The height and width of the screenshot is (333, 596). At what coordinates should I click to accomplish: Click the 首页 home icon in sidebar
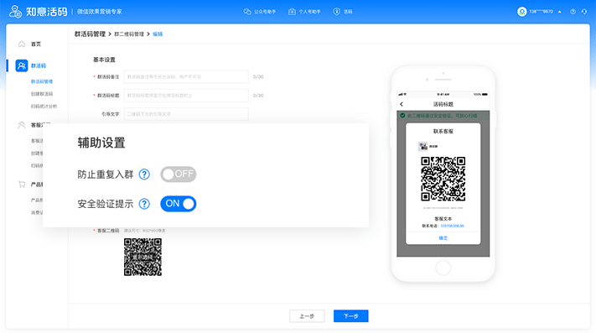click(x=22, y=44)
